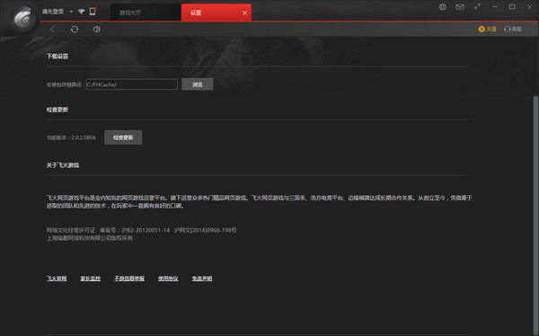Open the 不良信息举报 report link
539x336 pixels.
129,279
